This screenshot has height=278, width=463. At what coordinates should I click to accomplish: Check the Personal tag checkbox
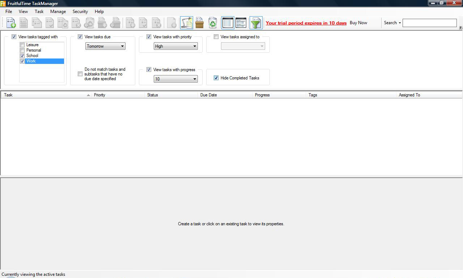coord(22,50)
